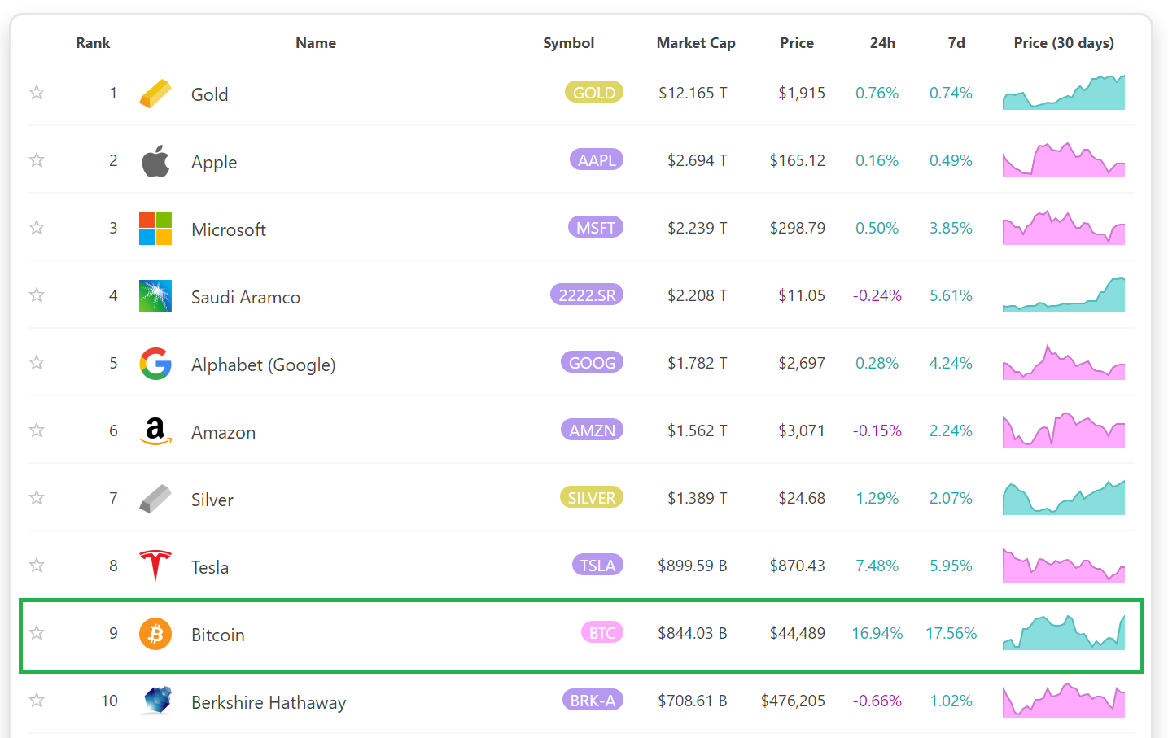This screenshot has width=1168, height=738.
Task: Click the Apple logo icon
Action: (155, 161)
